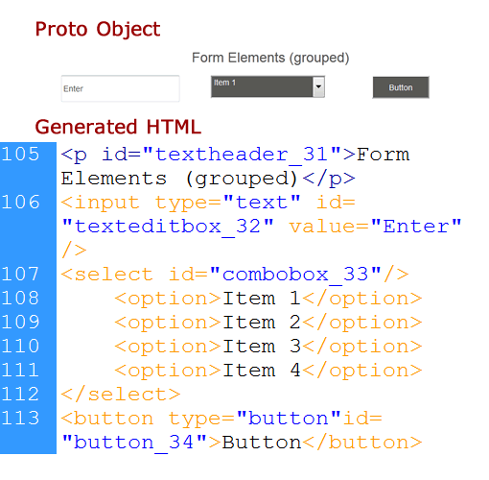Select line number 108 in the gutter

pos(20,299)
